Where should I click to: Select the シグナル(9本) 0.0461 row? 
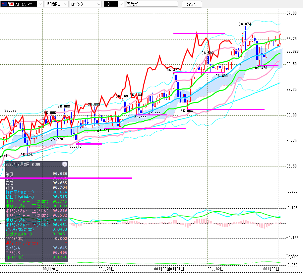click(36, 234)
